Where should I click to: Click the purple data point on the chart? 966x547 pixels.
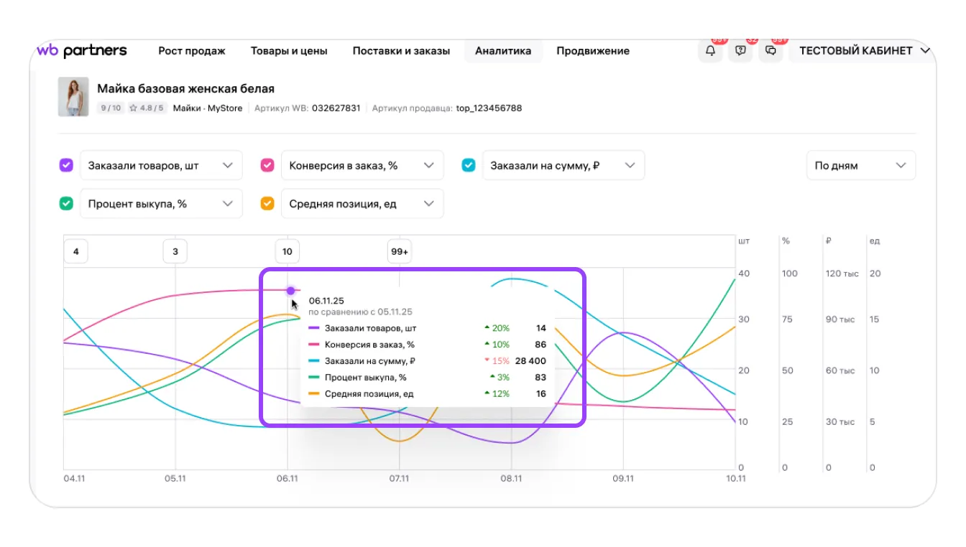(x=290, y=291)
